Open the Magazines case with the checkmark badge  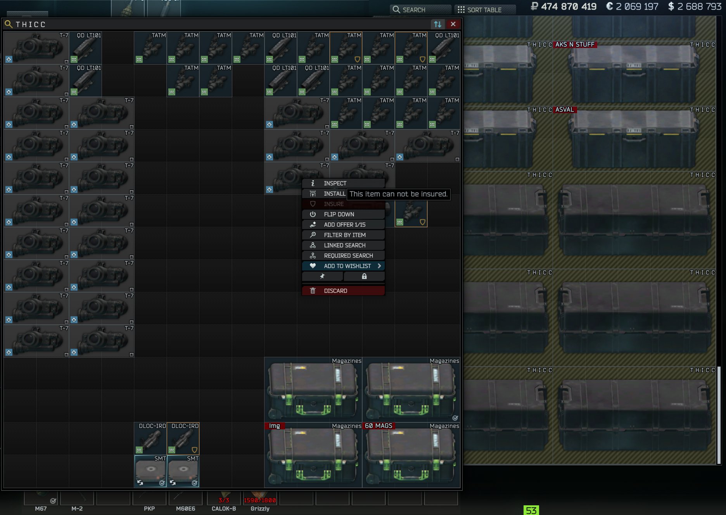tap(411, 390)
